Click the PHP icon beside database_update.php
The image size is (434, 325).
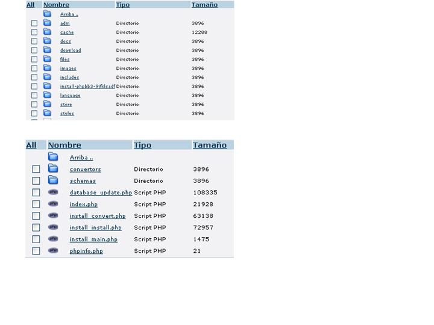(53, 193)
